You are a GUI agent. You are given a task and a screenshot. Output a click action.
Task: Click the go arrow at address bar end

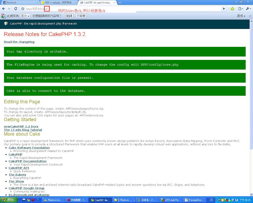224,9
